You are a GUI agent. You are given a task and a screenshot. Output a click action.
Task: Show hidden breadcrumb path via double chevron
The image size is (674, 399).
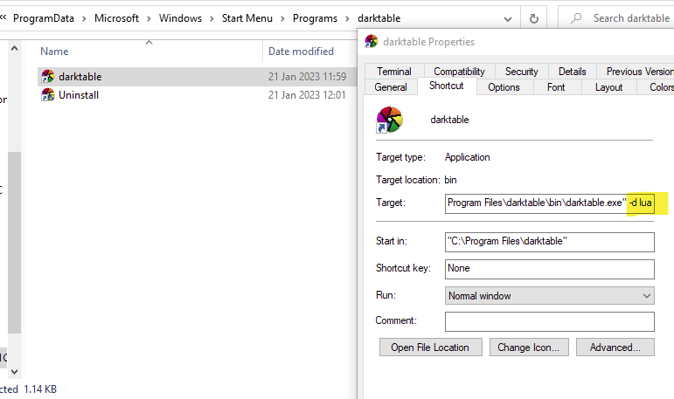(x=3, y=17)
